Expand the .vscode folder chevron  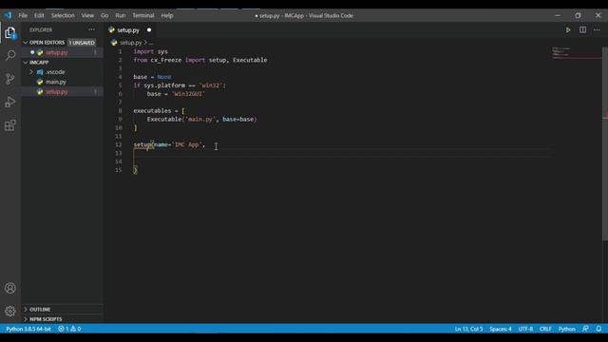coord(31,72)
